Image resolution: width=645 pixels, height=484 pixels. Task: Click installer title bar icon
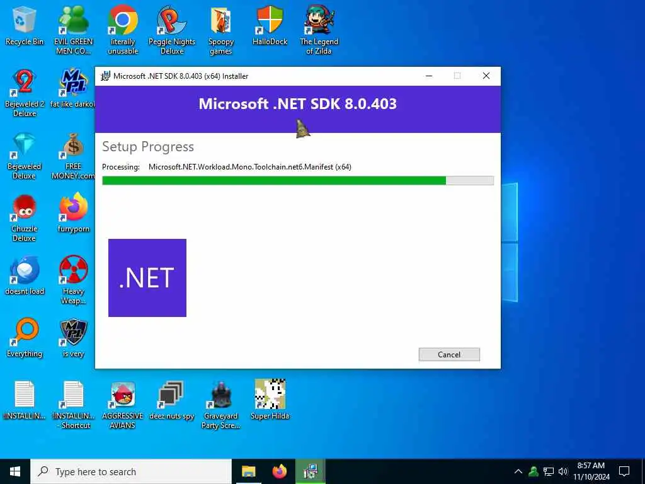pyautogui.click(x=106, y=76)
